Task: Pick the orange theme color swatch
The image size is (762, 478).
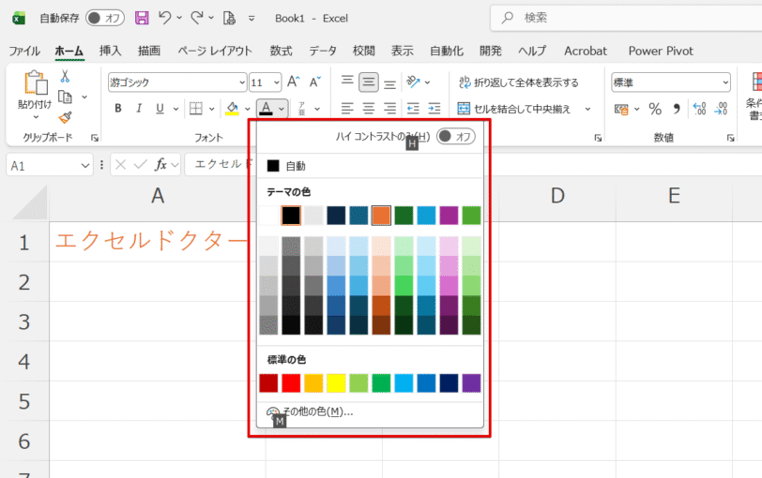Action: click(x=381, y=216)
